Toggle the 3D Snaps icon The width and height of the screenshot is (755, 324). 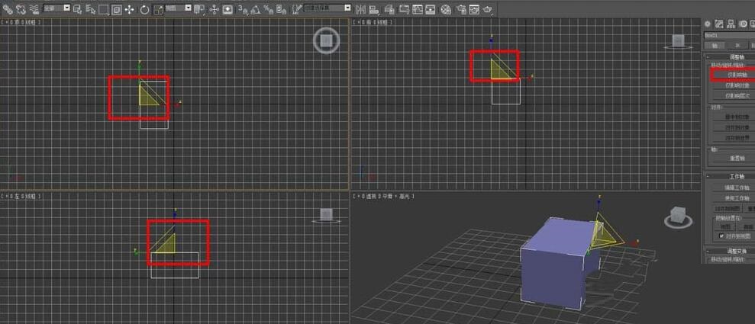(242, 9)
